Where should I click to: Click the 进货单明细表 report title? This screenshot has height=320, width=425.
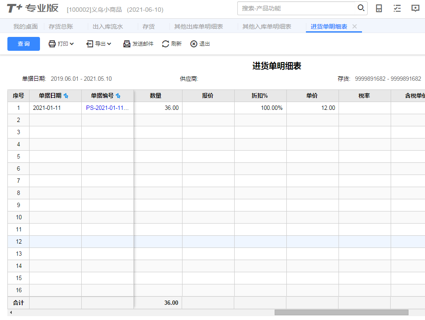[x=277, y=66]
